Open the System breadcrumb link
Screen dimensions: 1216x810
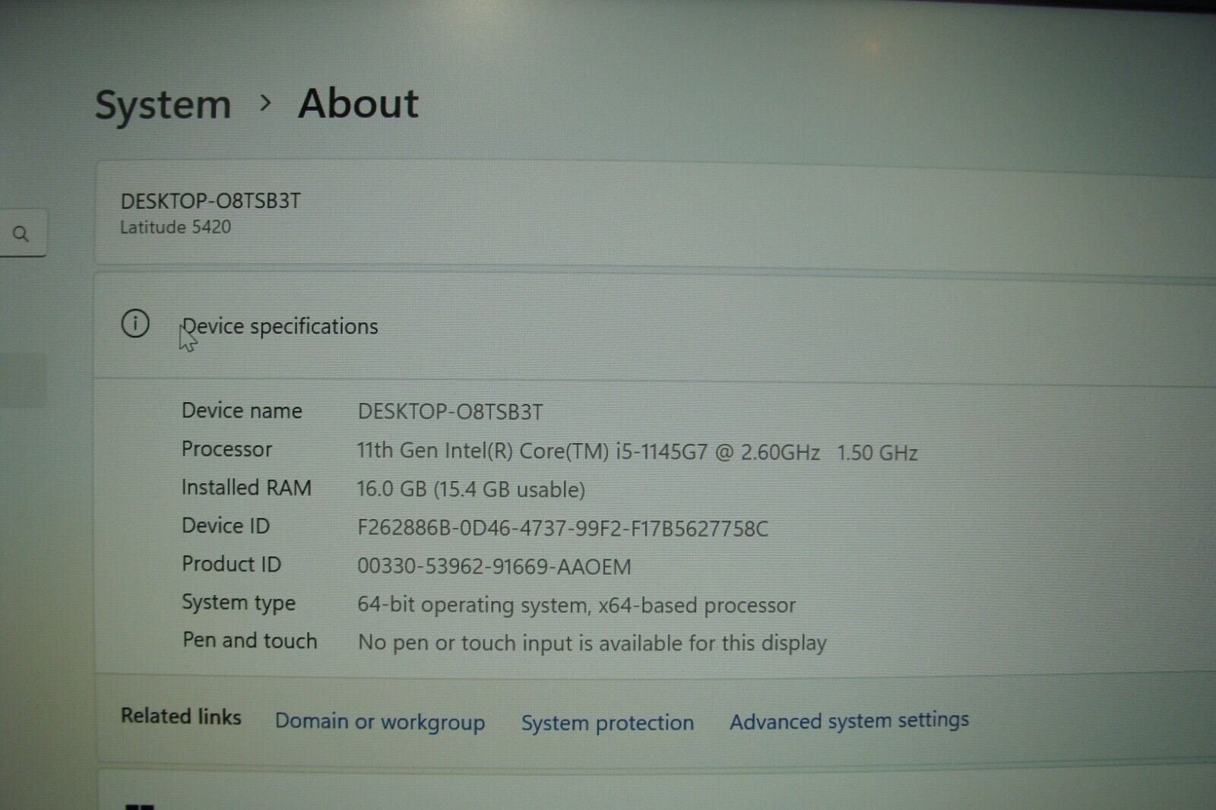coord(163,104)
